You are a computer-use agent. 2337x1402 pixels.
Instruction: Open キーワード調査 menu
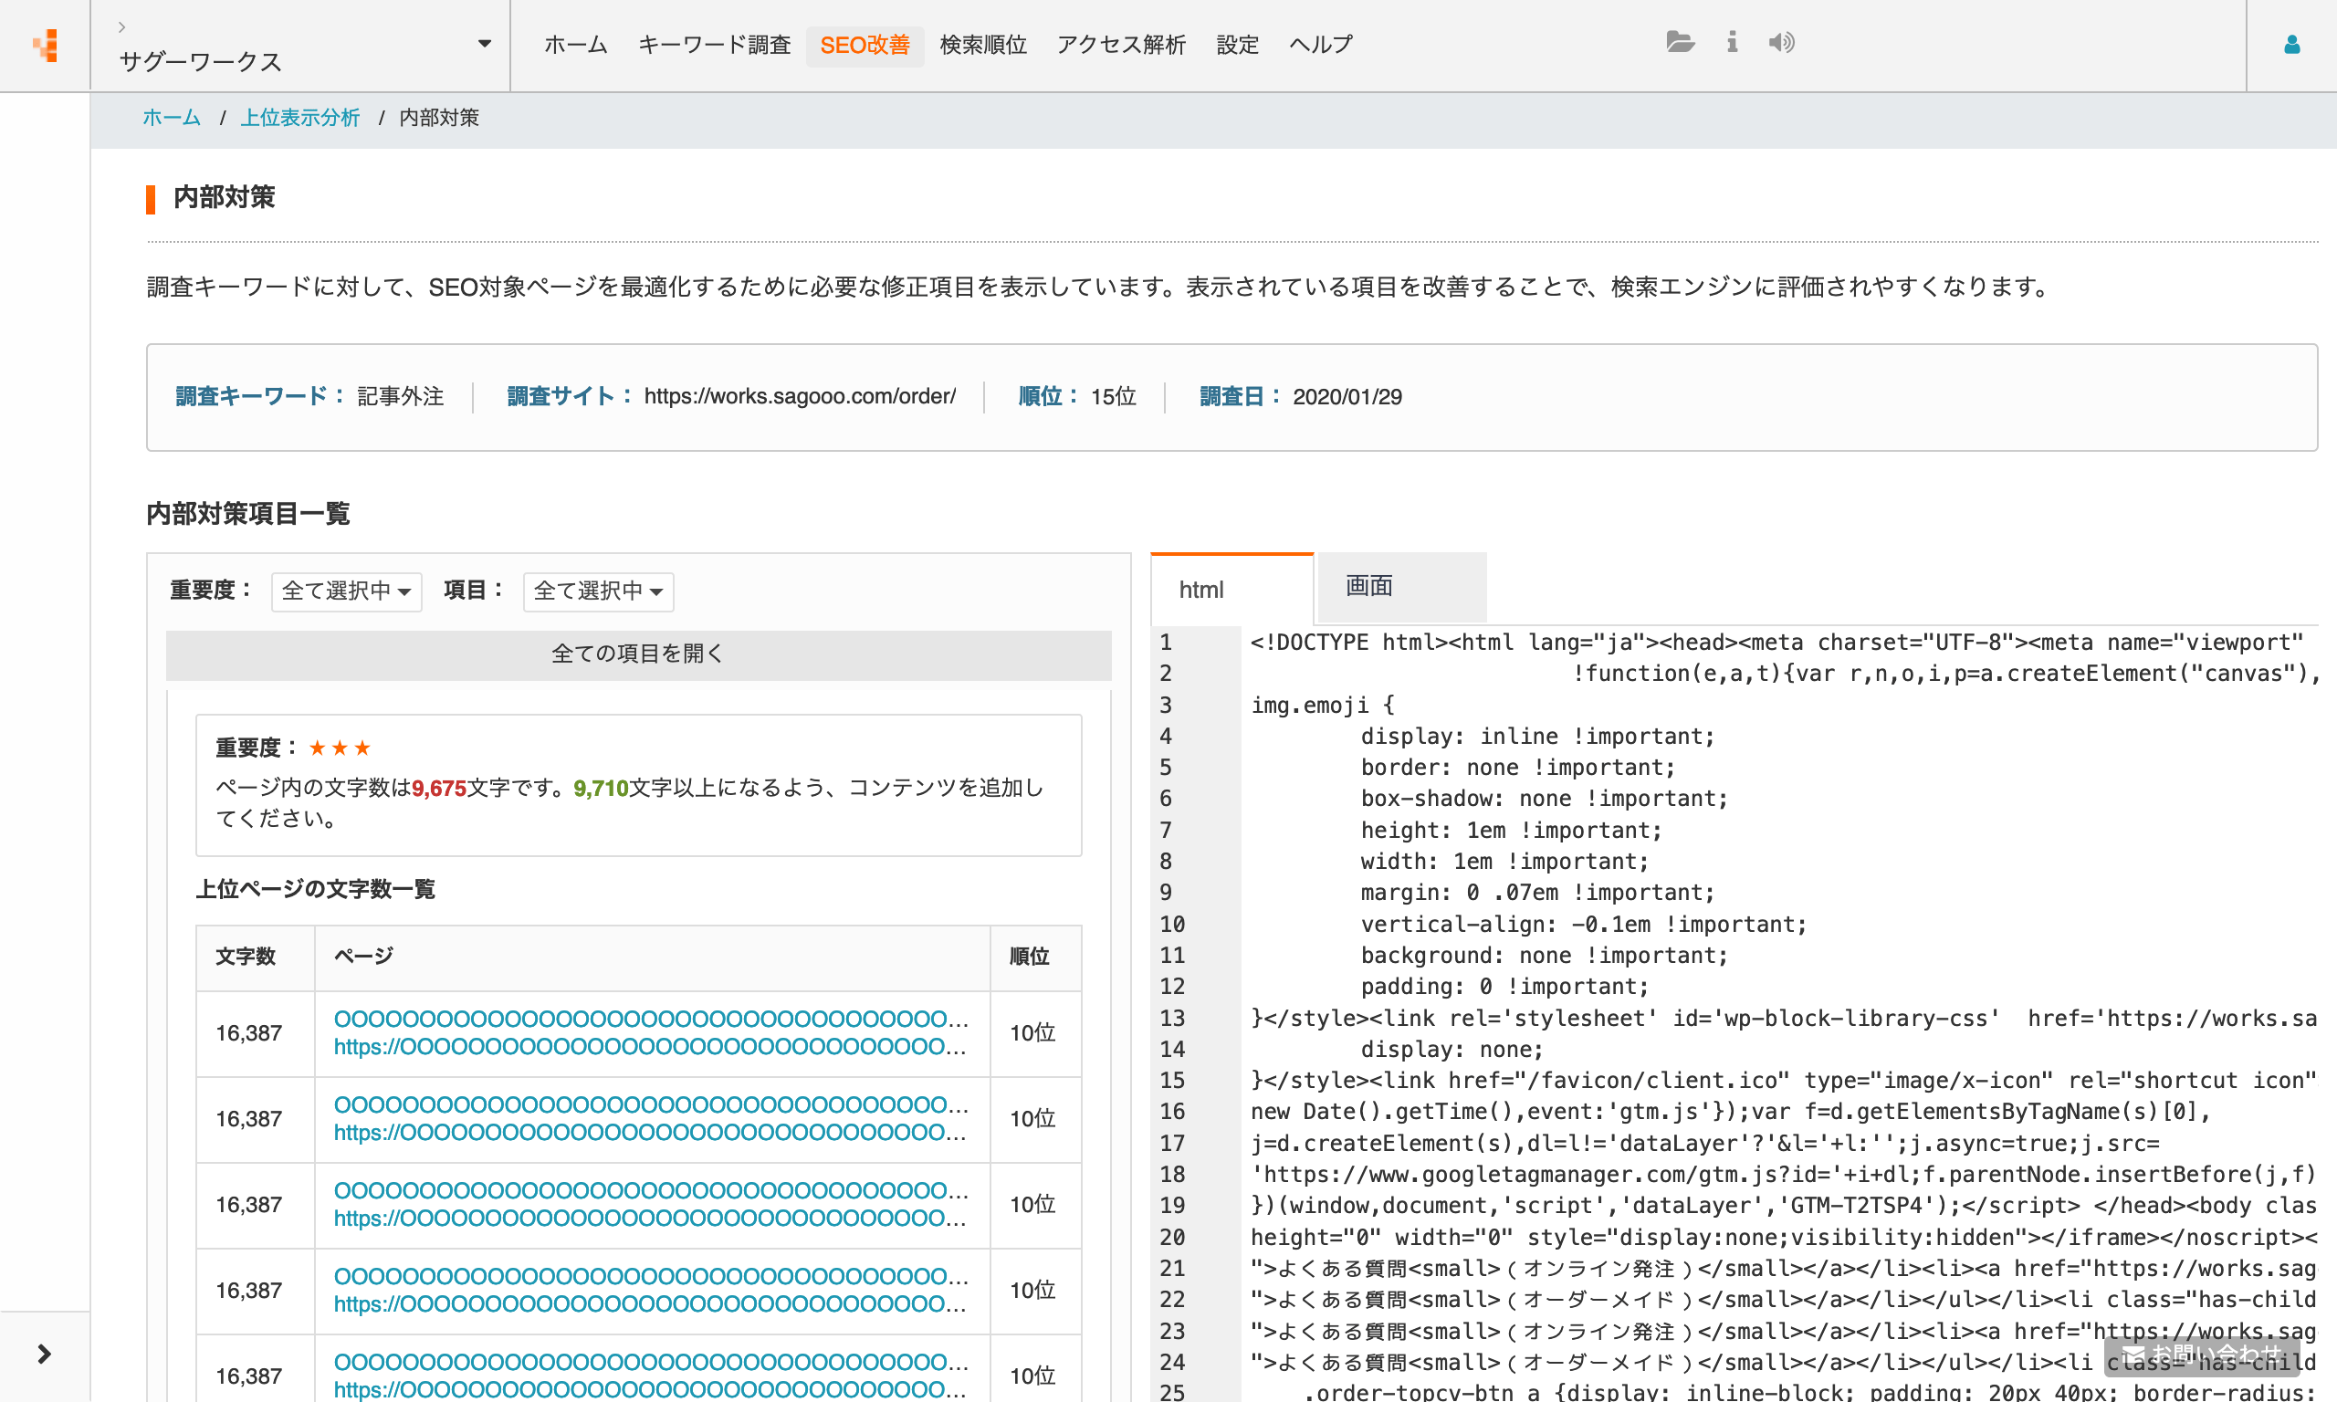[714, 45]
